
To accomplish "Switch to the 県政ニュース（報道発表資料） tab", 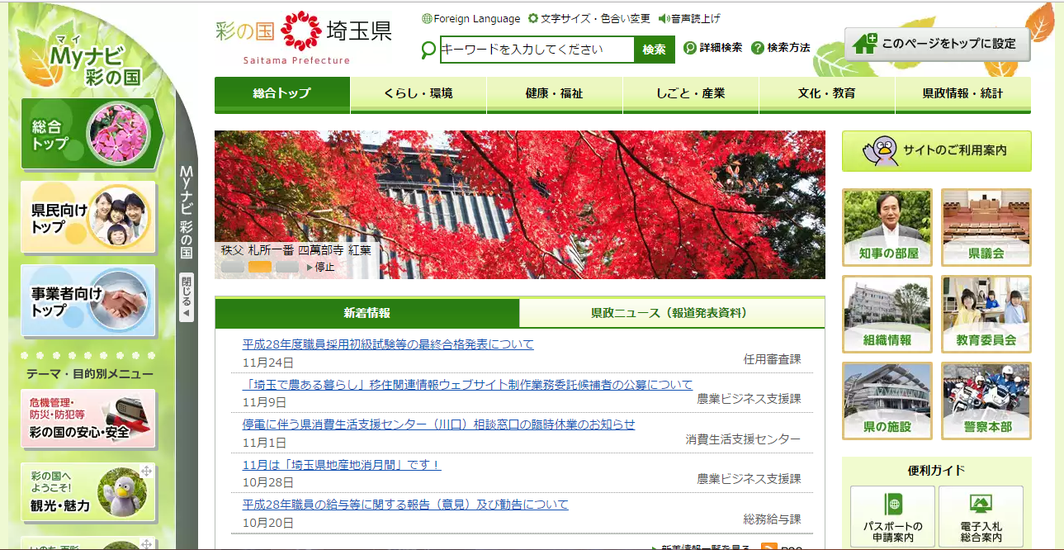I will (672, 313).
